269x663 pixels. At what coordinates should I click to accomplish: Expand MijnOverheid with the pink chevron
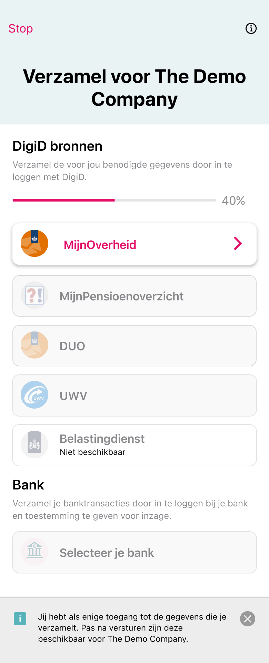238,244
